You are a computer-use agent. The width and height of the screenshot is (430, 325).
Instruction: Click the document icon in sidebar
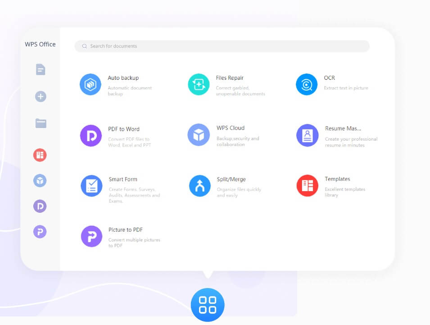pos(41,69)
